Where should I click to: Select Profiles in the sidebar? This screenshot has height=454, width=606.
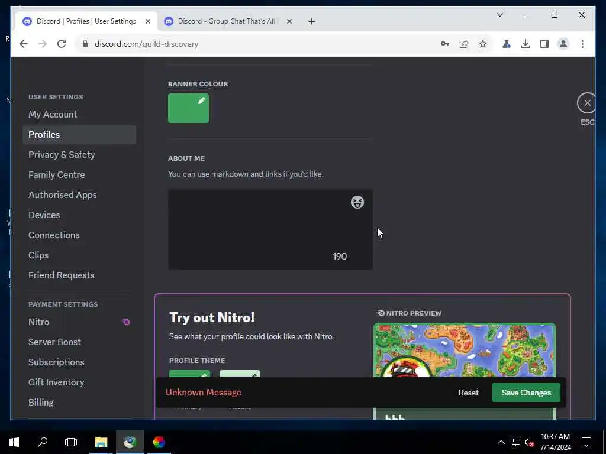(79, 135)
